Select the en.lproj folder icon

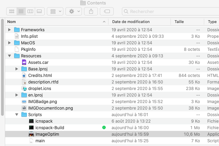[x=24, y=95]
